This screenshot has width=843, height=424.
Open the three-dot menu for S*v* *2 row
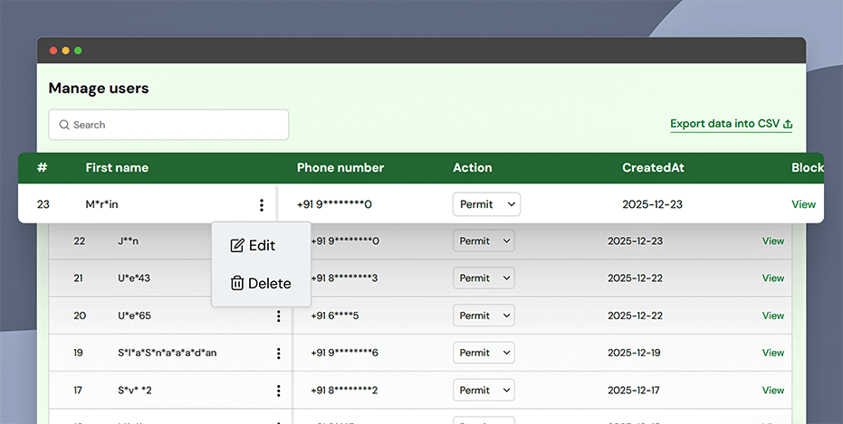(x=279, y=391)
